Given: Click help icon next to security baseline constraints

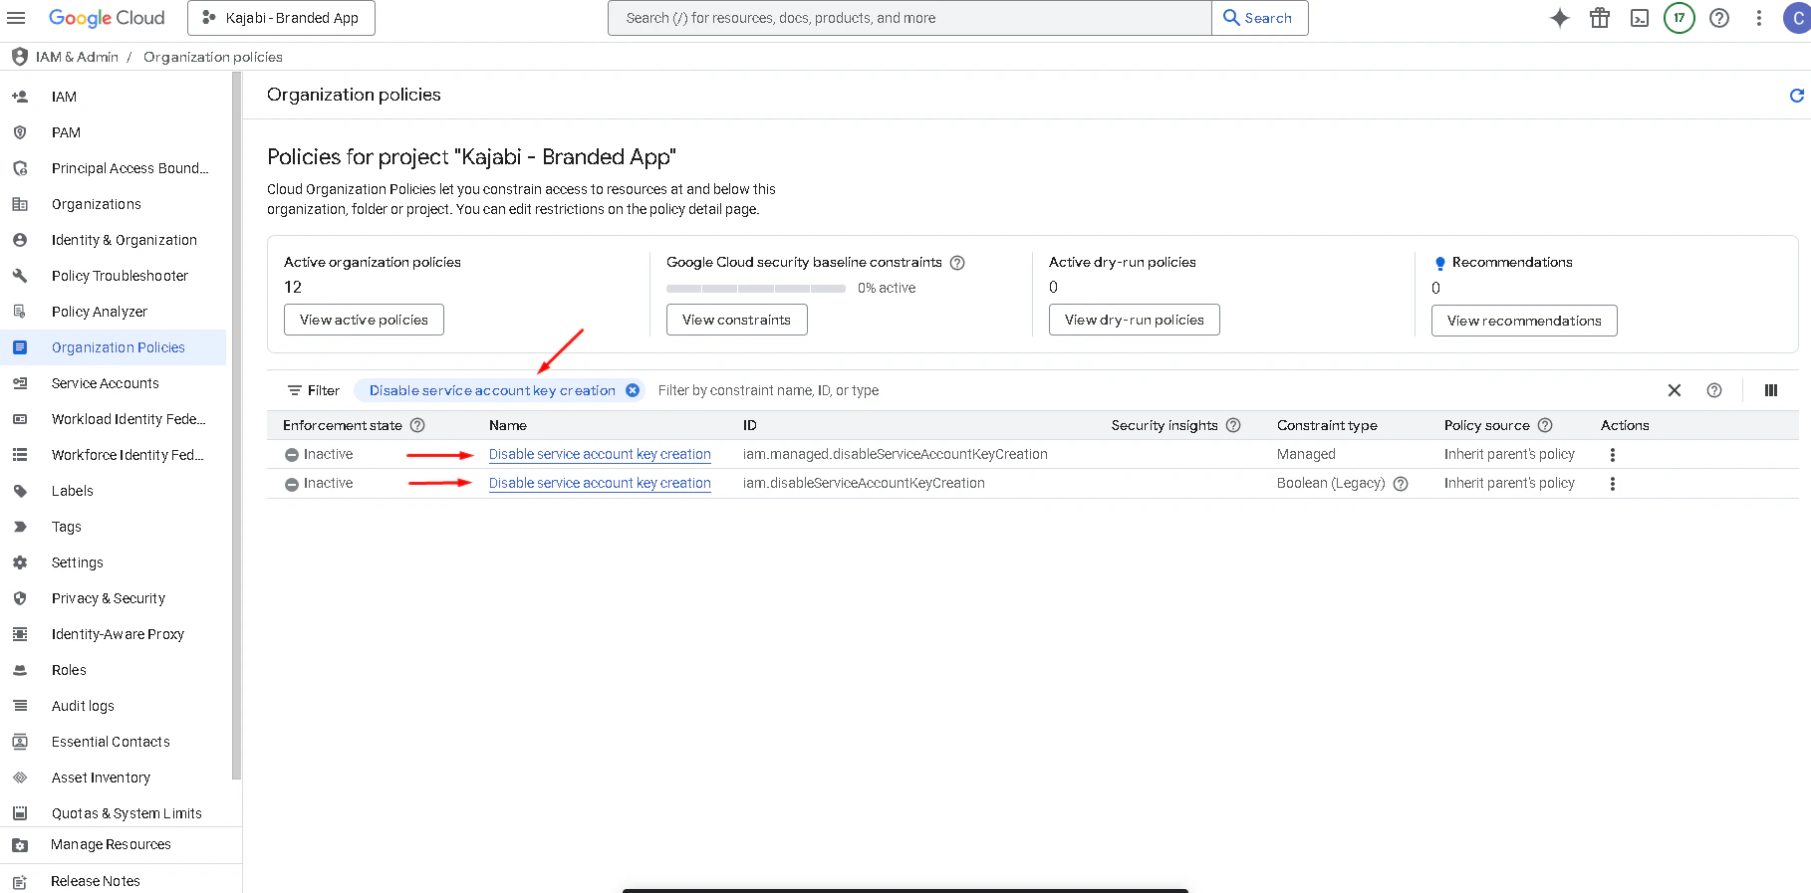Looking at the screenshot, I should click(x=957, y=263).
